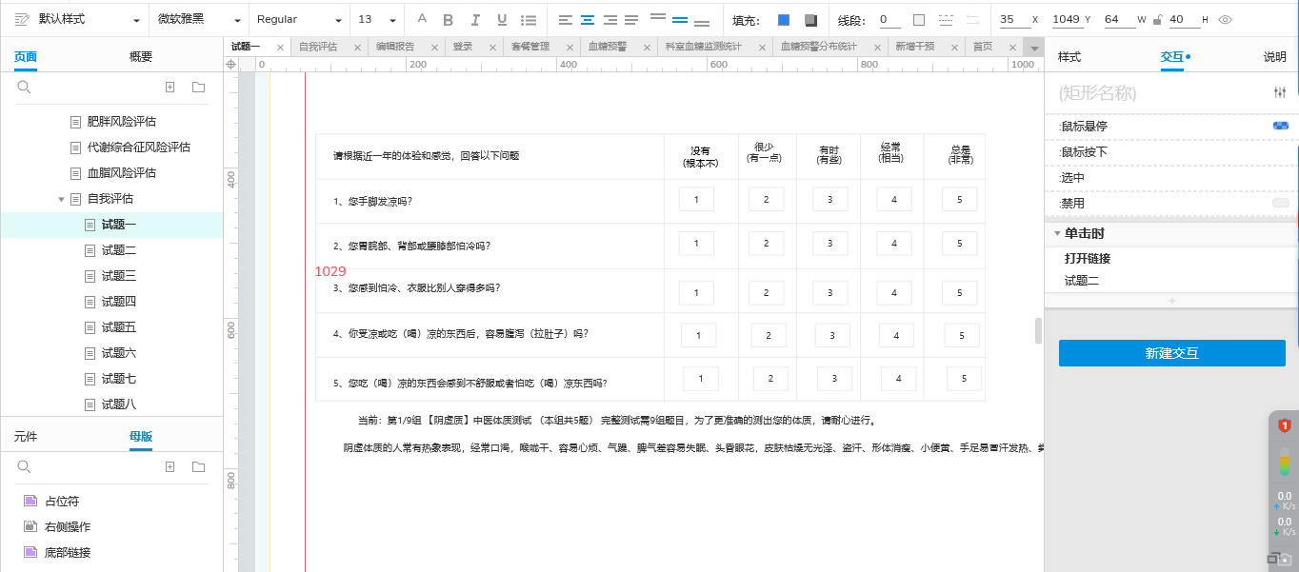Open the line pattern (dashed) icon
The width and height of the screenshot is (1299, 572).
946,20
